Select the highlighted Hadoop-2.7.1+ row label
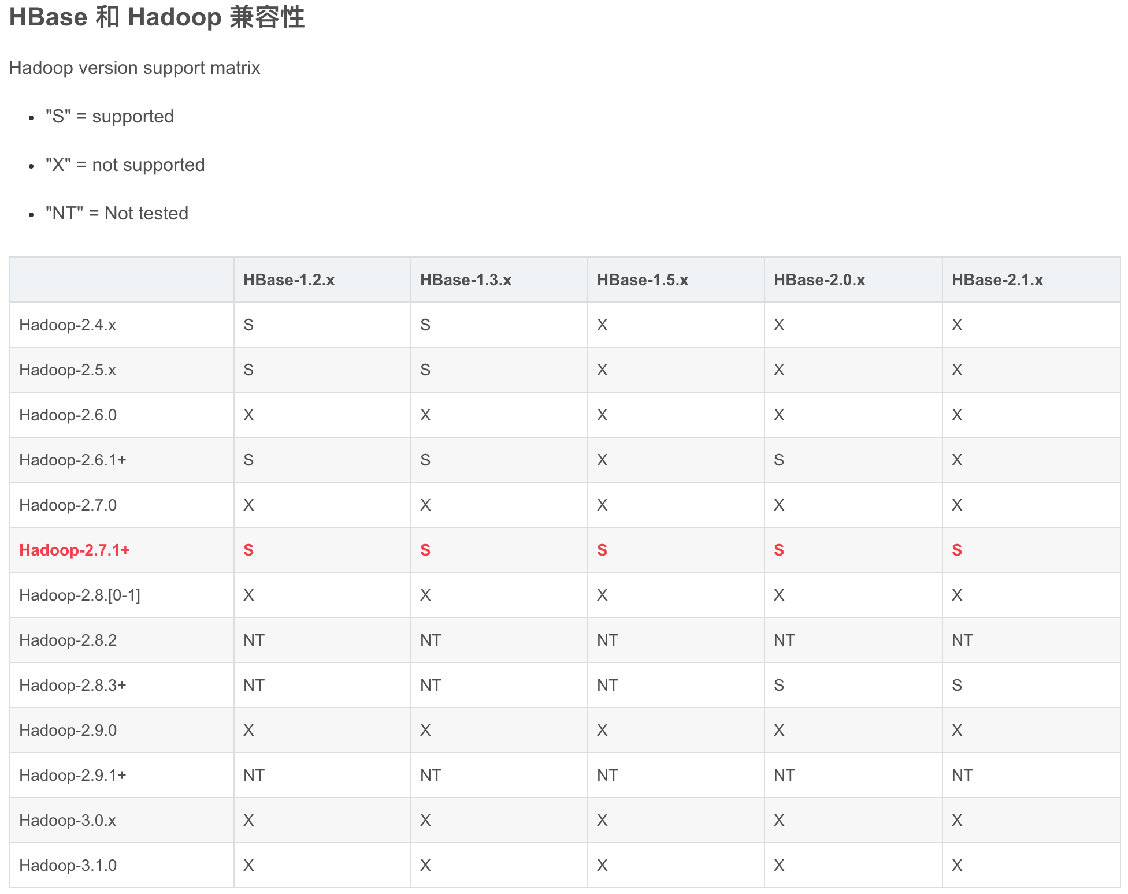The width and height of the screenshot is (1128, 894). pyautogui.click(x=74, y=550)
